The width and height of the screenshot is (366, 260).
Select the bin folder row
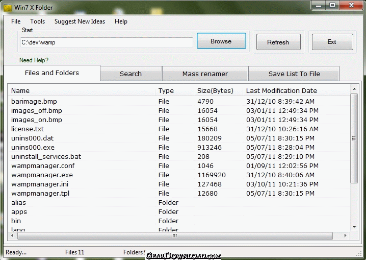point(179,221)
